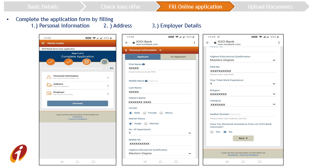
Task: Open Terms & Conditions link on right phone
Action: [x=249, y=155]
